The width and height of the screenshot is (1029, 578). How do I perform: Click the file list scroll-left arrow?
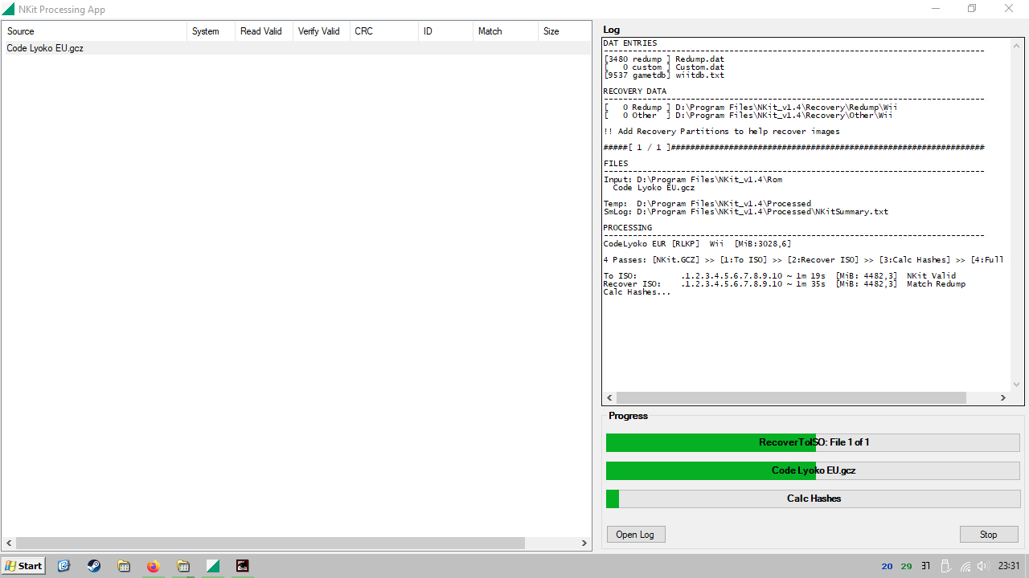[x=8, y=543]
